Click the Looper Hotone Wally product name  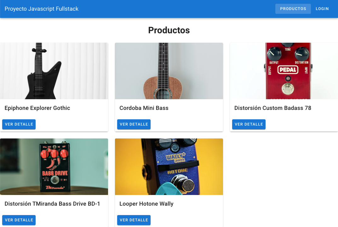click(146, 204)
